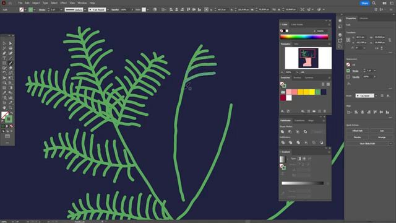396x223 pixels.
Task: Toggle fill/stroke indicator in Swatches panel
Action: coord(283,85)
